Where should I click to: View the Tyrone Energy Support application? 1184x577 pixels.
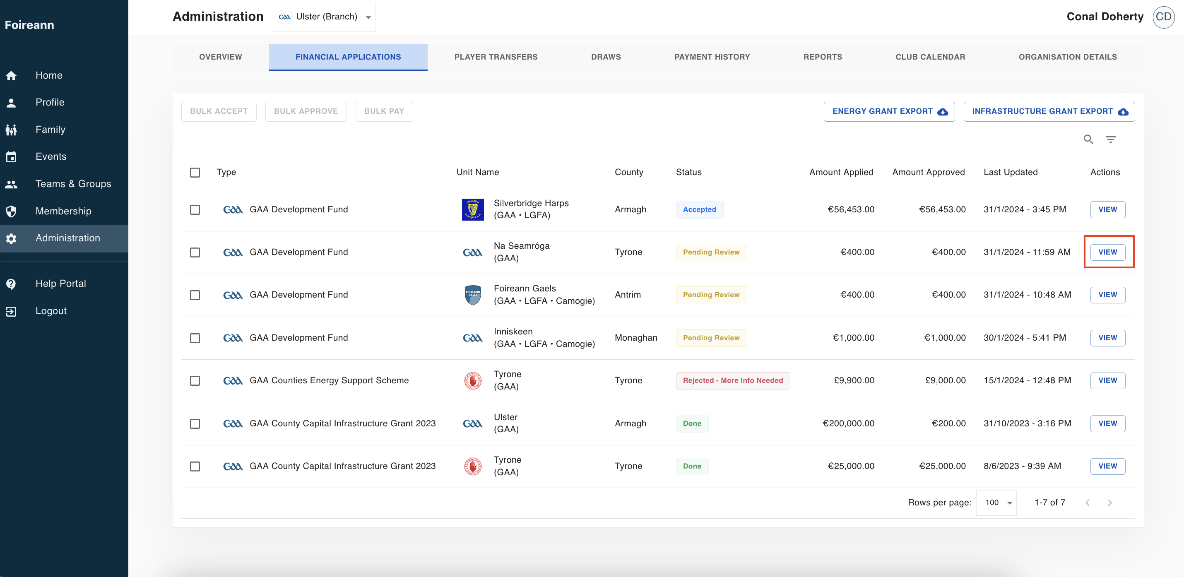tap(1108, 381)
